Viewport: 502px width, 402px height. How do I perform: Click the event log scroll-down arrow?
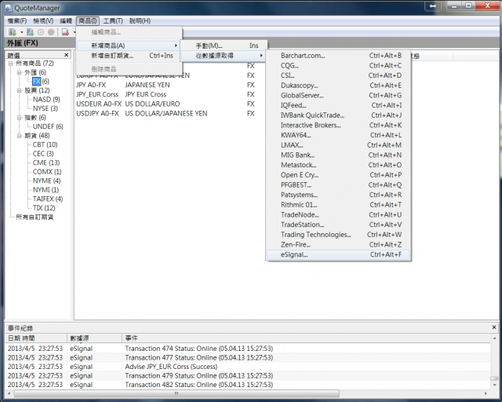[494, 385]
